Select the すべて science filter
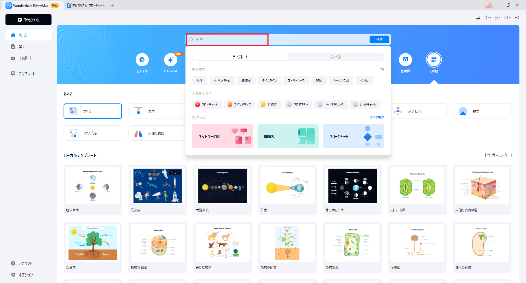Image resolution: width=526 pixels, height=283 pixels. pyautogui.click(x=93, y=111)
